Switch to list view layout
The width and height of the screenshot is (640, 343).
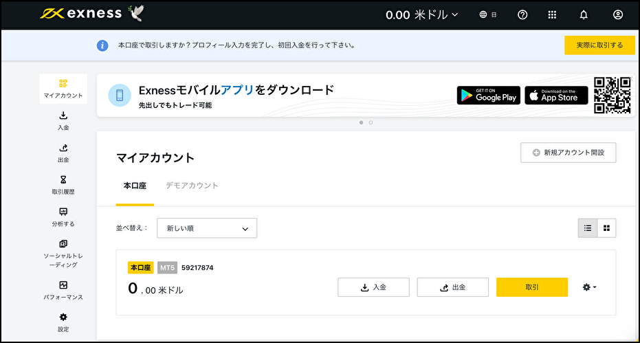[x=588, y=228]
